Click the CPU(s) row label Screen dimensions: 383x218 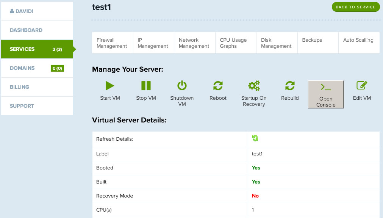point(104,210)
